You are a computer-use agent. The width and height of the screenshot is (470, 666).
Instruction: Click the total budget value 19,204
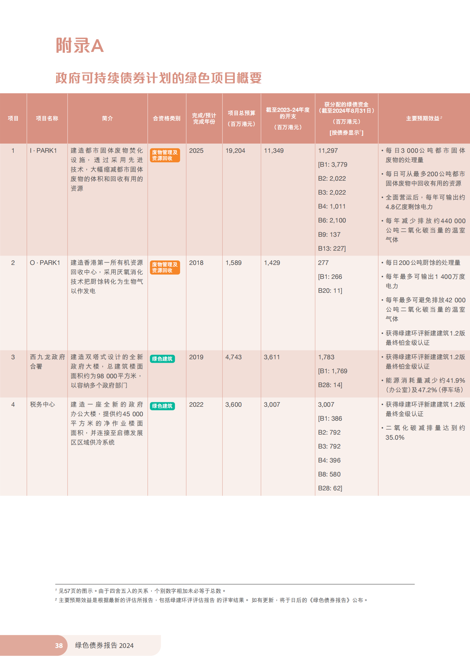[235, 150]
